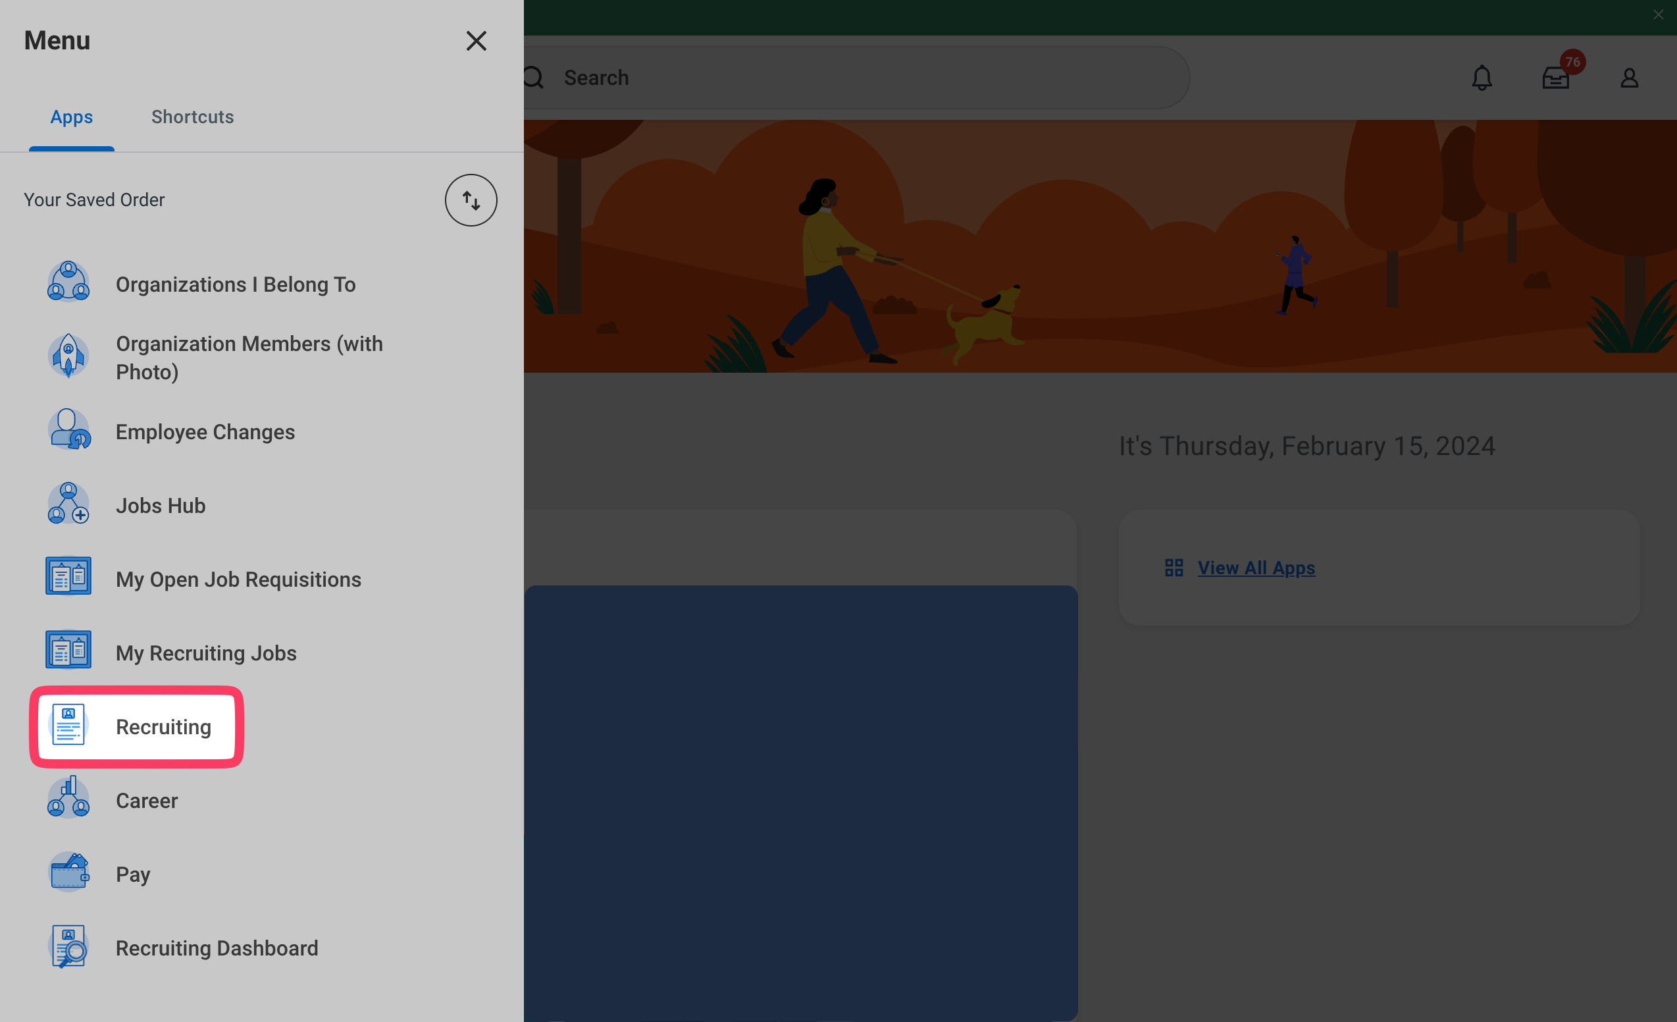Switch to the Shortcuts tab
1677x1022 pixels.
click(x=193, y=117)
